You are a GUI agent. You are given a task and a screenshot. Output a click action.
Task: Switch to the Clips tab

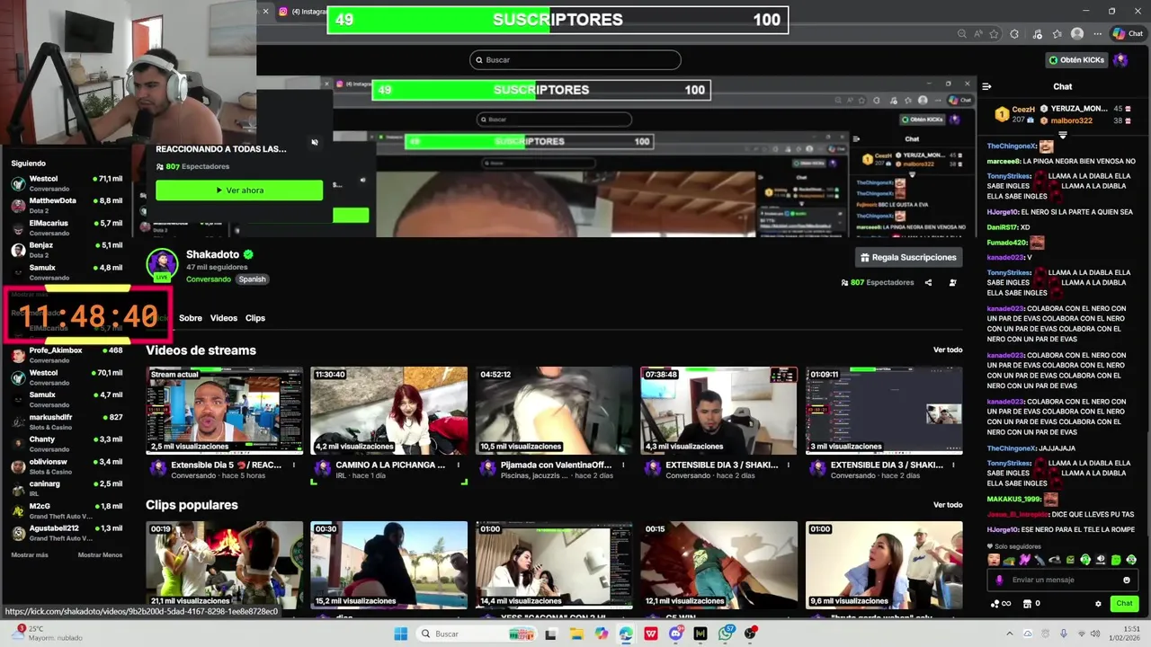(x=255, y=318)
